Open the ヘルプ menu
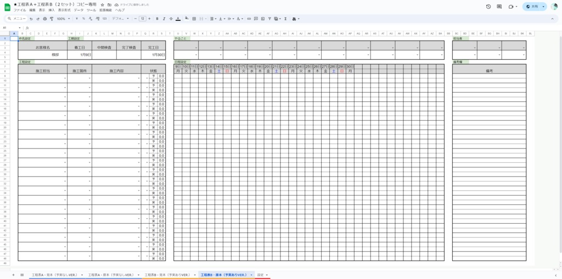The image size is (562, 279). (120, 10)
